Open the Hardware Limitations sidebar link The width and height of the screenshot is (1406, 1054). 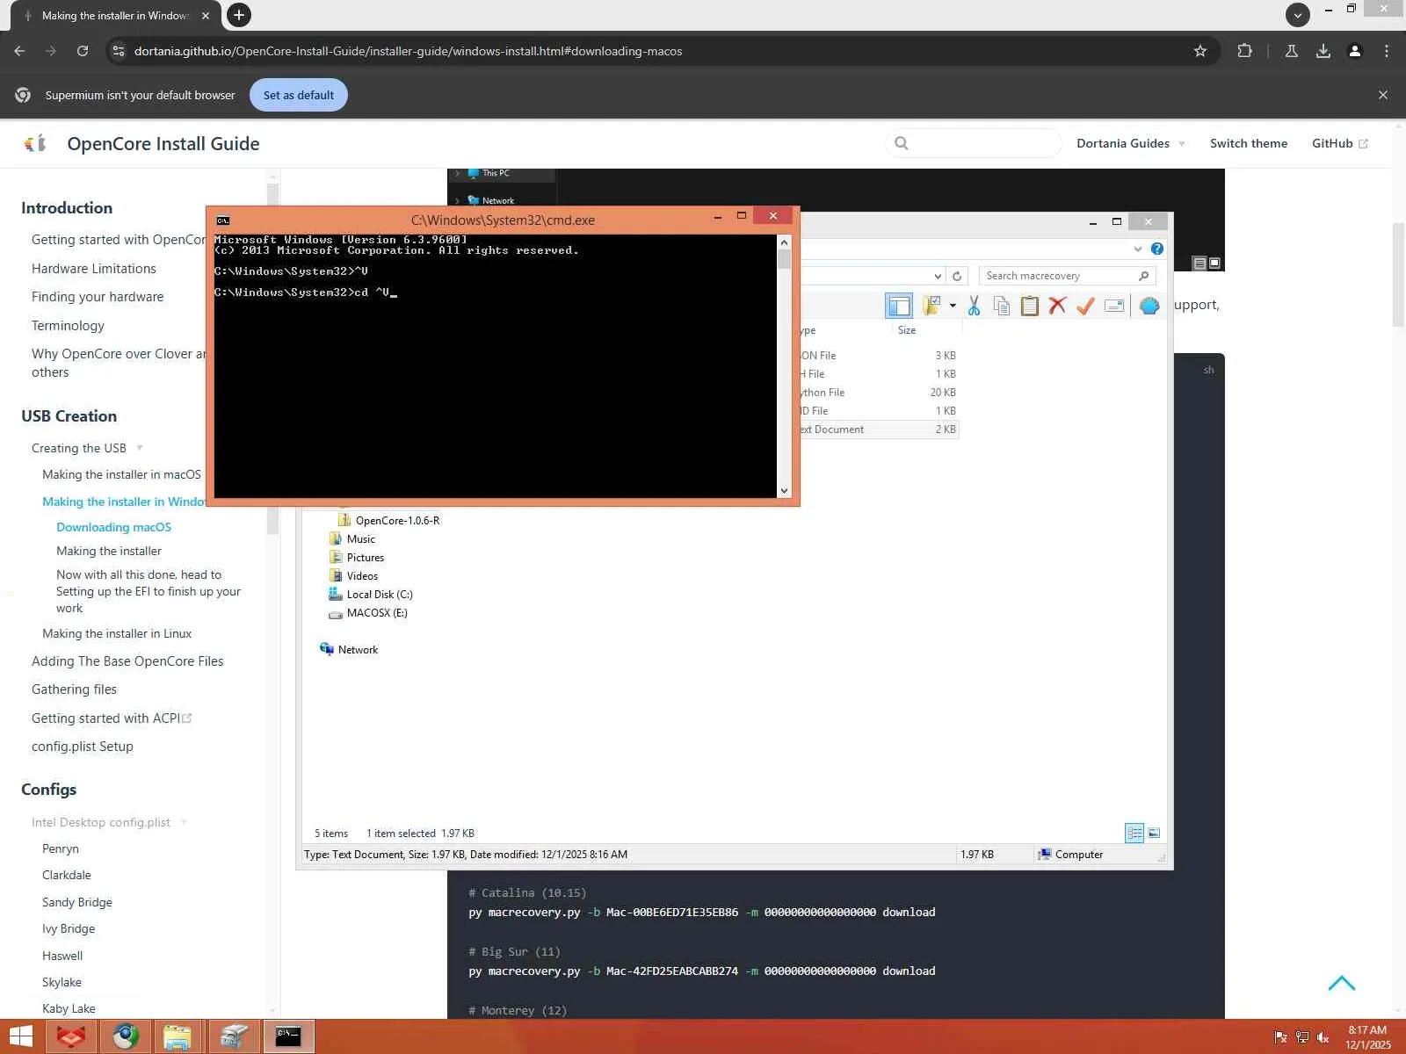[94, 269]
